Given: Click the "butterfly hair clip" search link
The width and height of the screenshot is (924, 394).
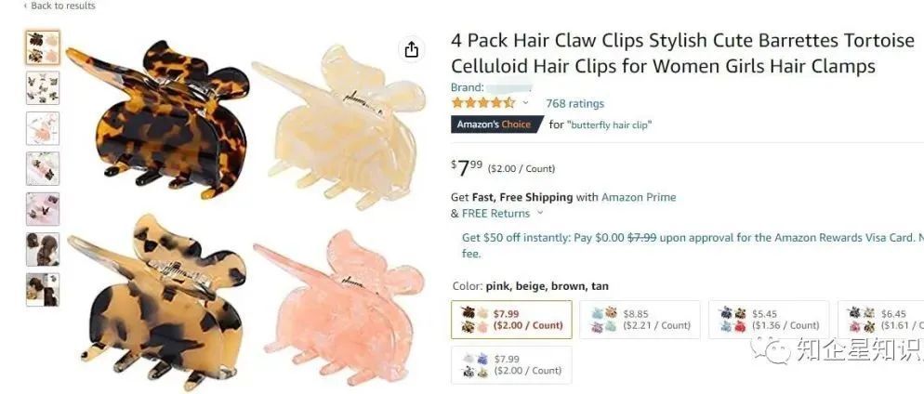Looking at the screenshot, I should pyautogui.click(x=609, y=125).
